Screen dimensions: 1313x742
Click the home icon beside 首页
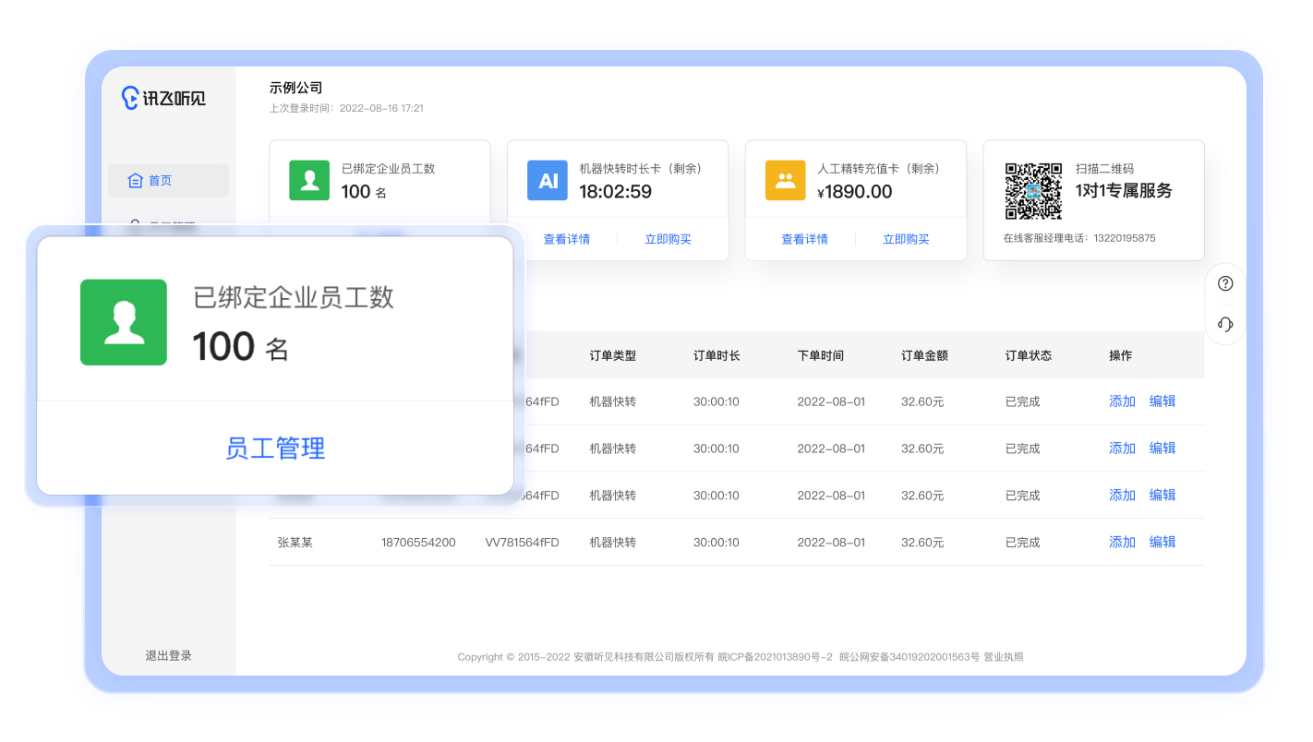click(135, 181)
